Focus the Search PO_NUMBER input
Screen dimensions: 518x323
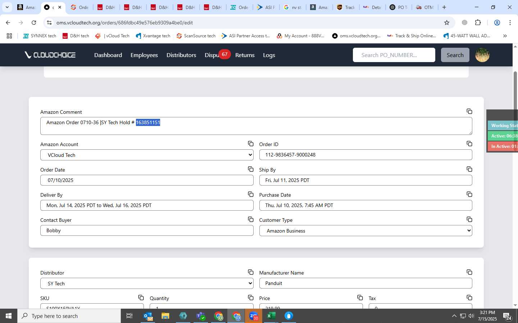pyautogui.click(x=394, y=55)
